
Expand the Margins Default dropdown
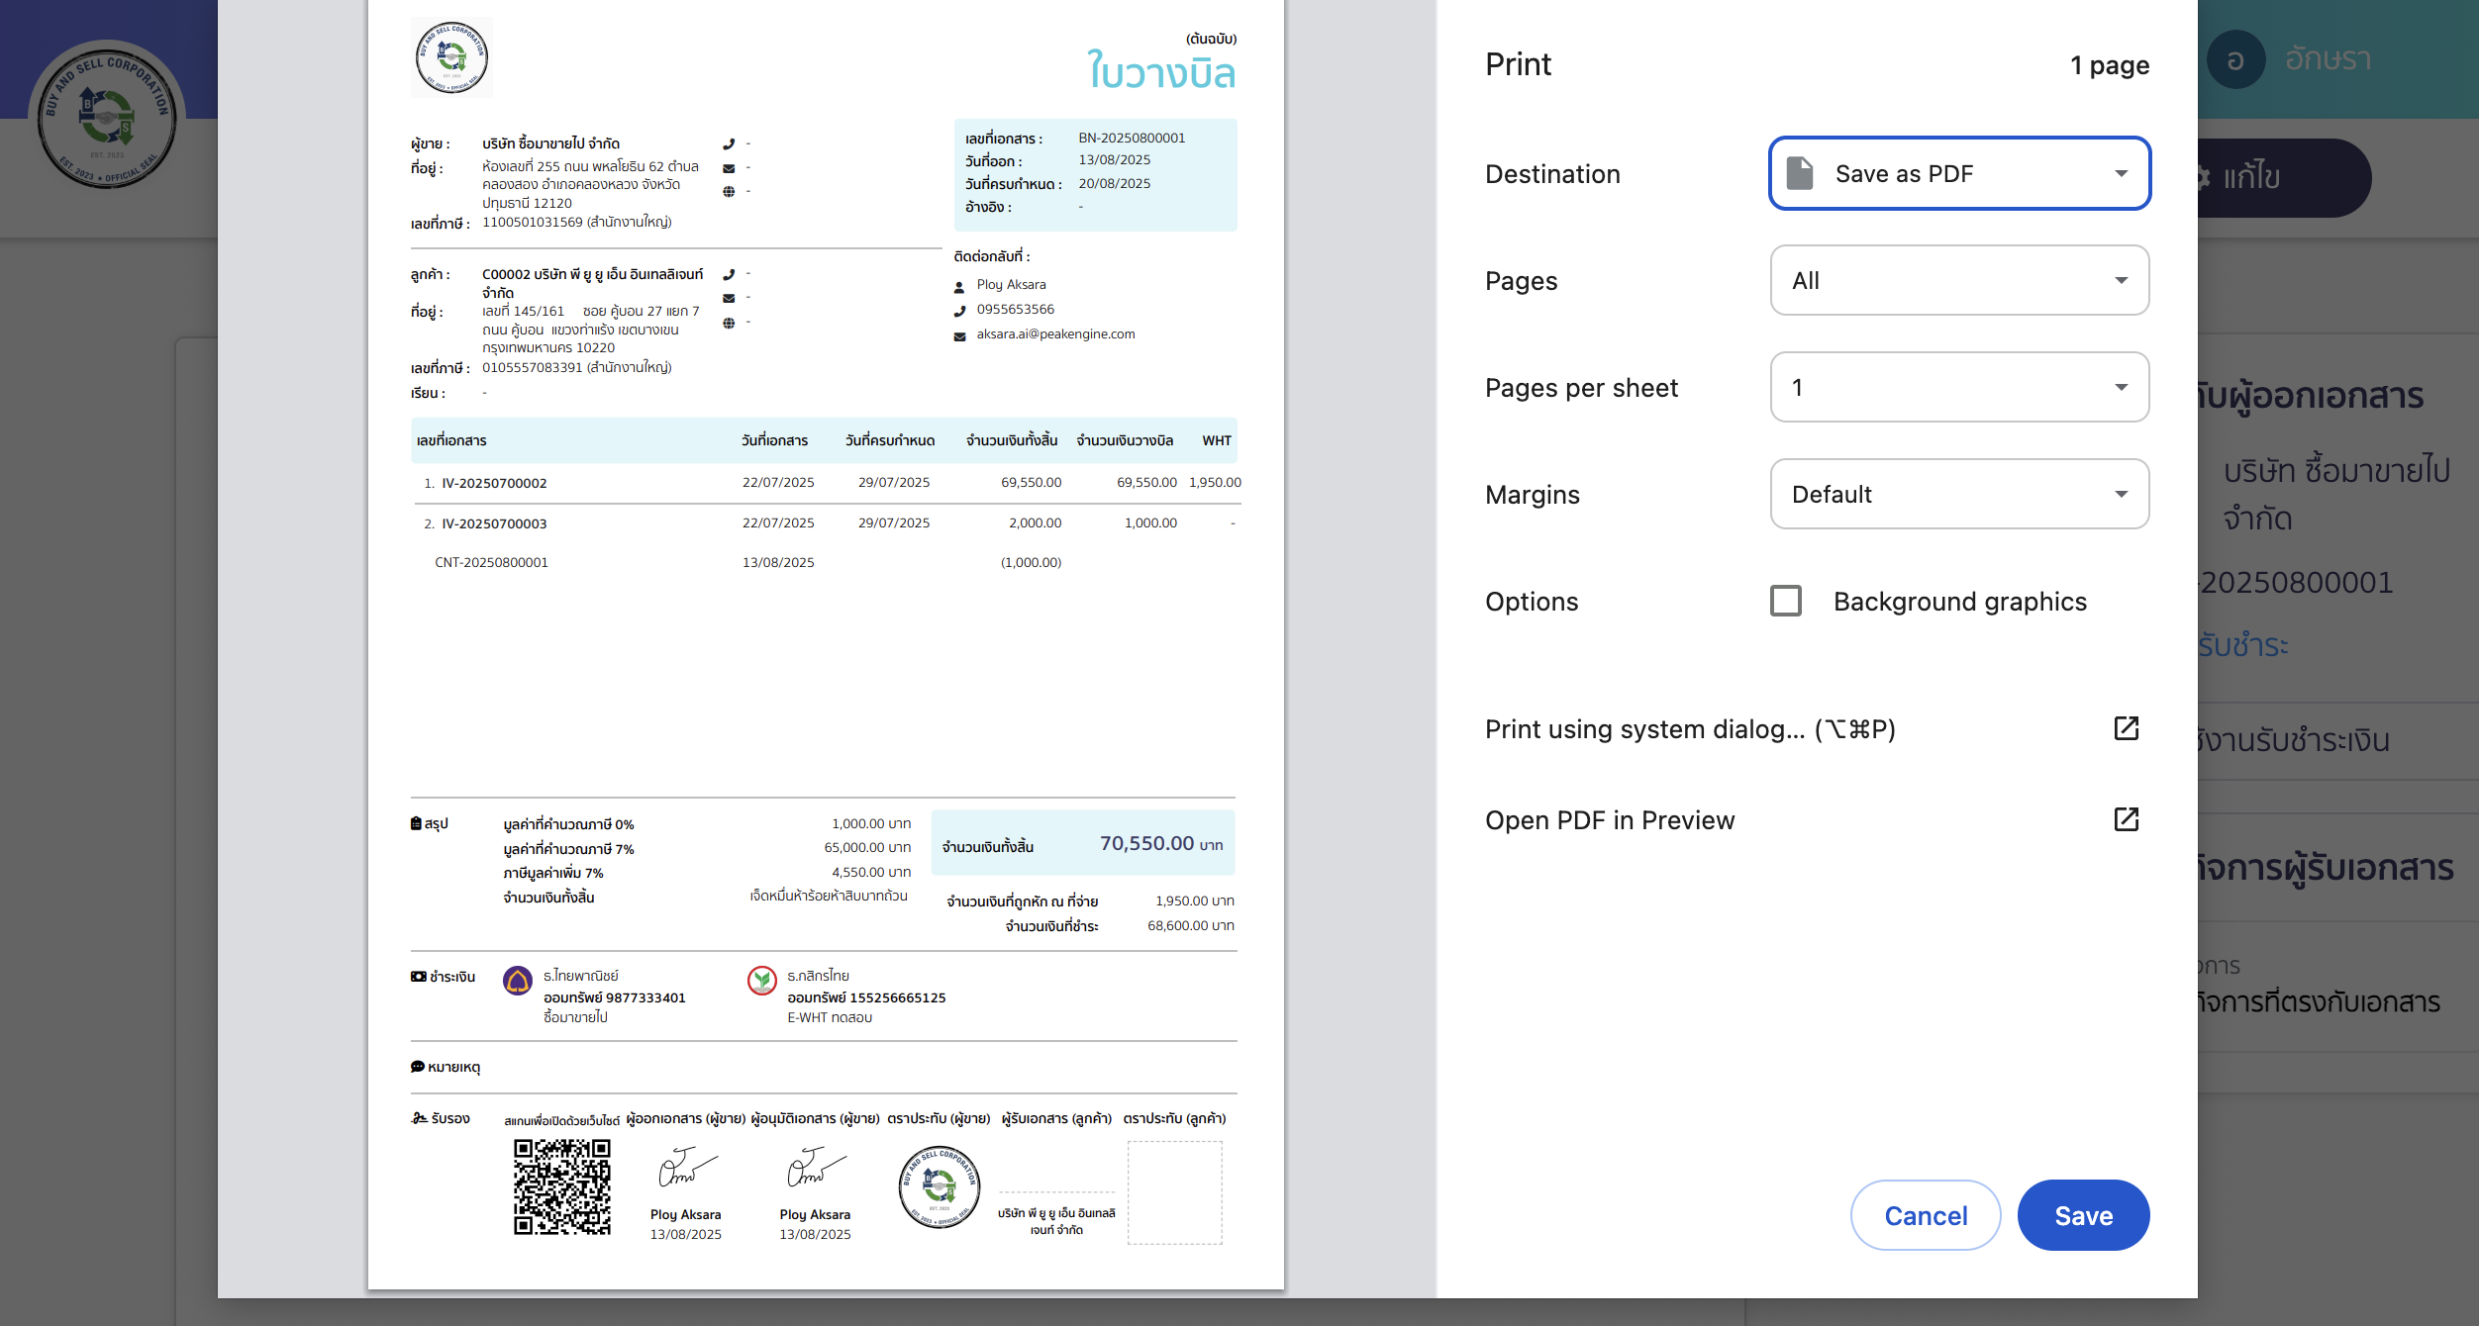(x=1958, y=495)
